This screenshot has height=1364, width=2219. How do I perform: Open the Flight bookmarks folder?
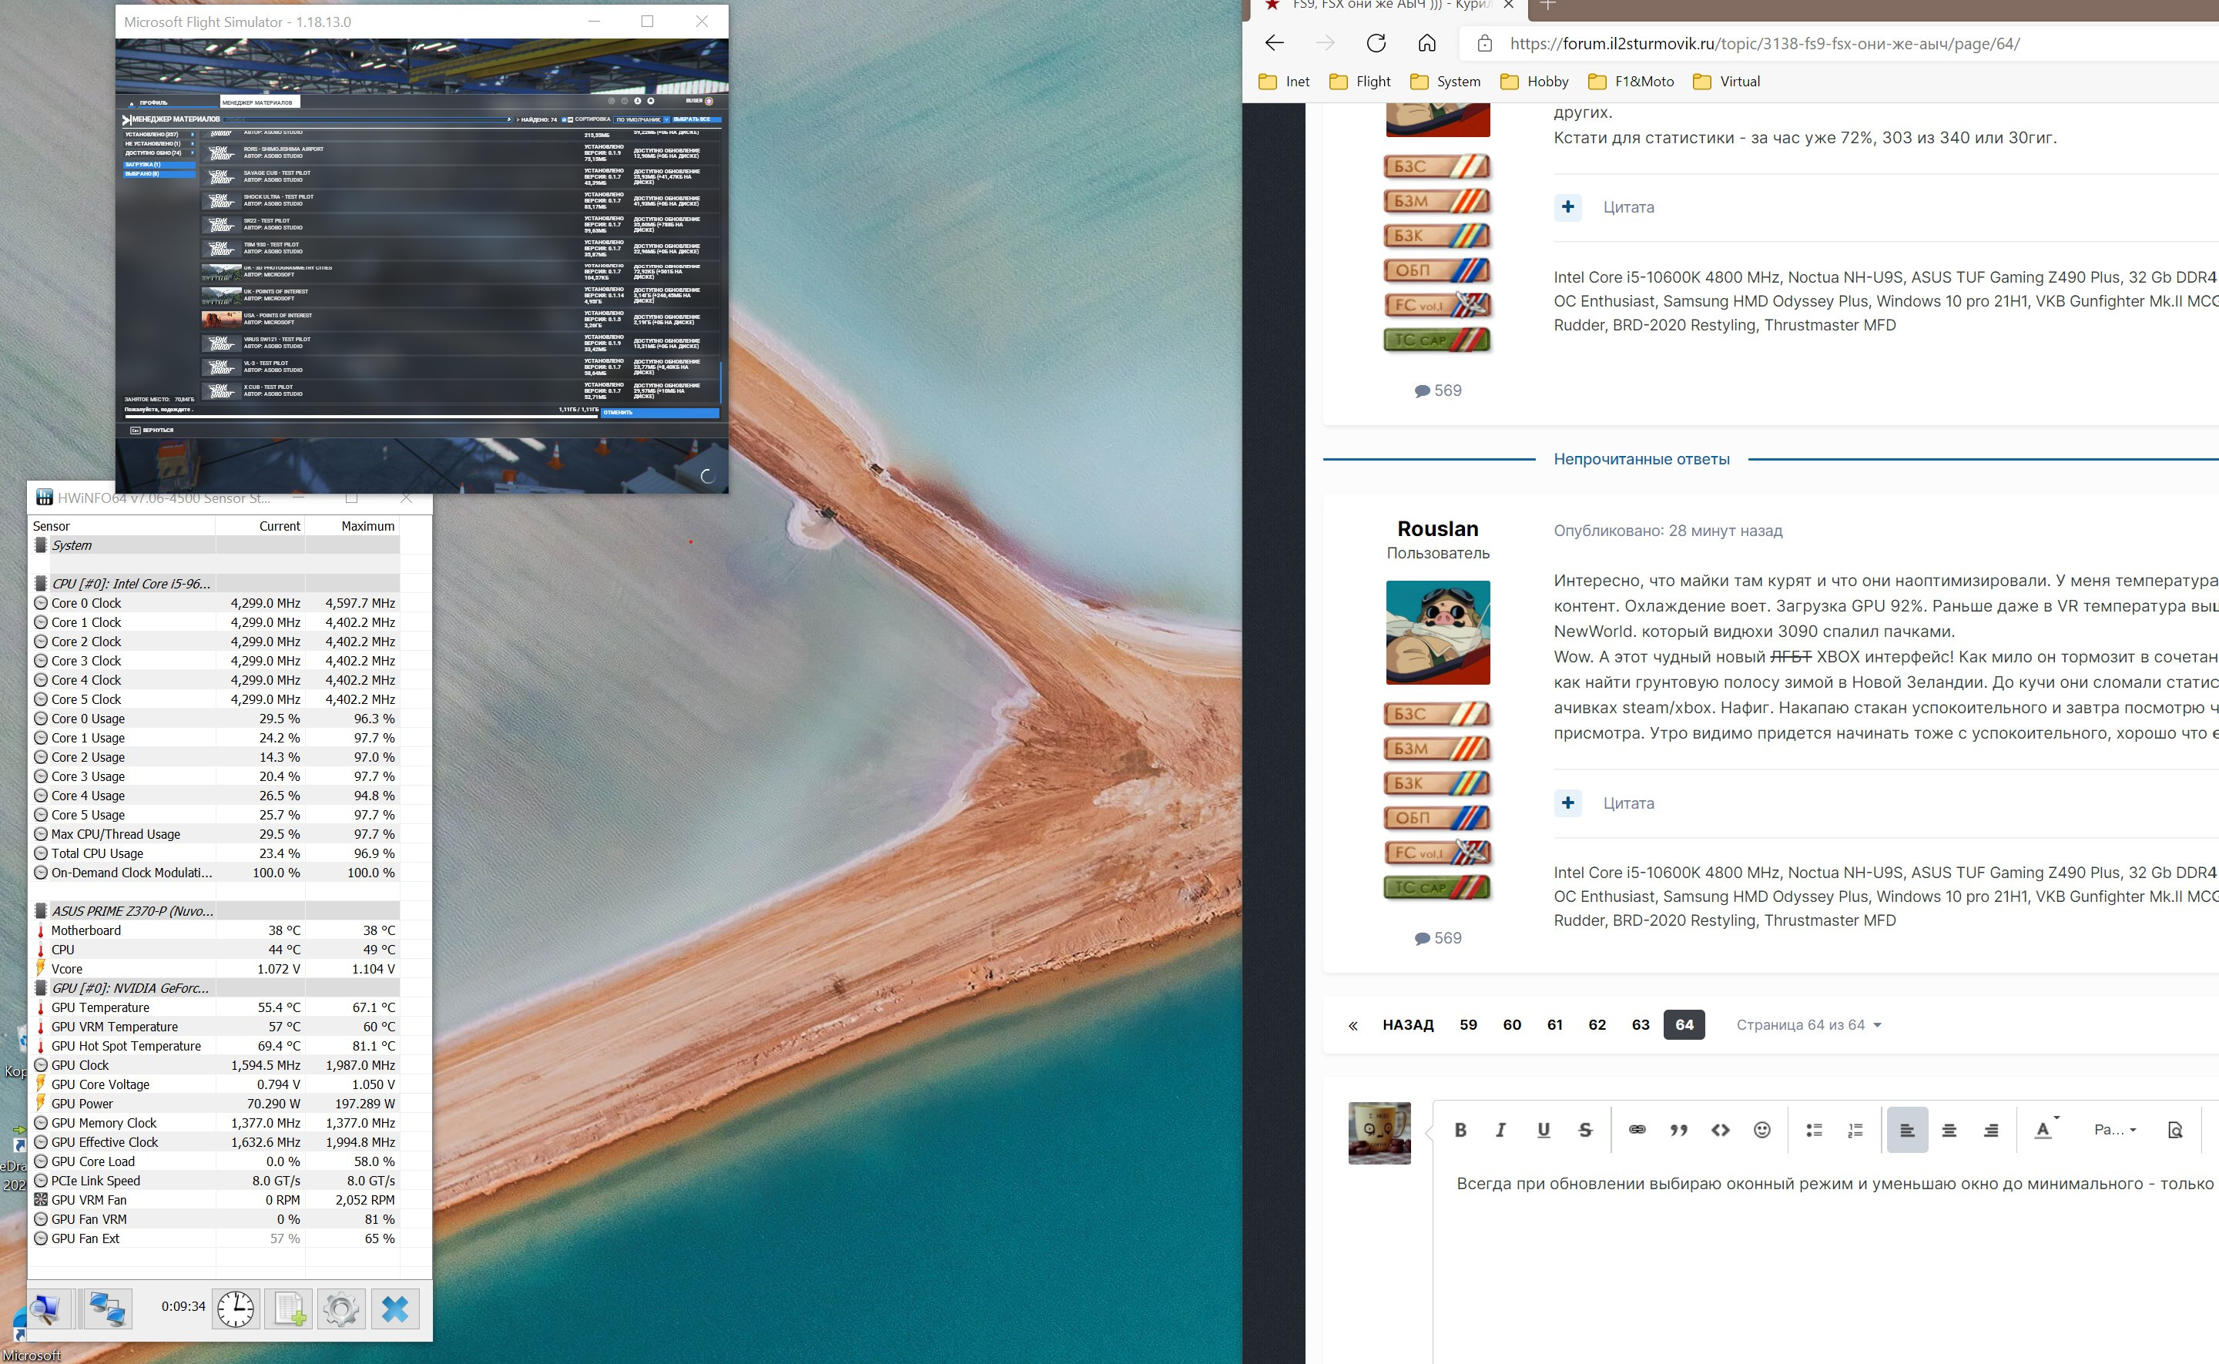click(1360, 81)
